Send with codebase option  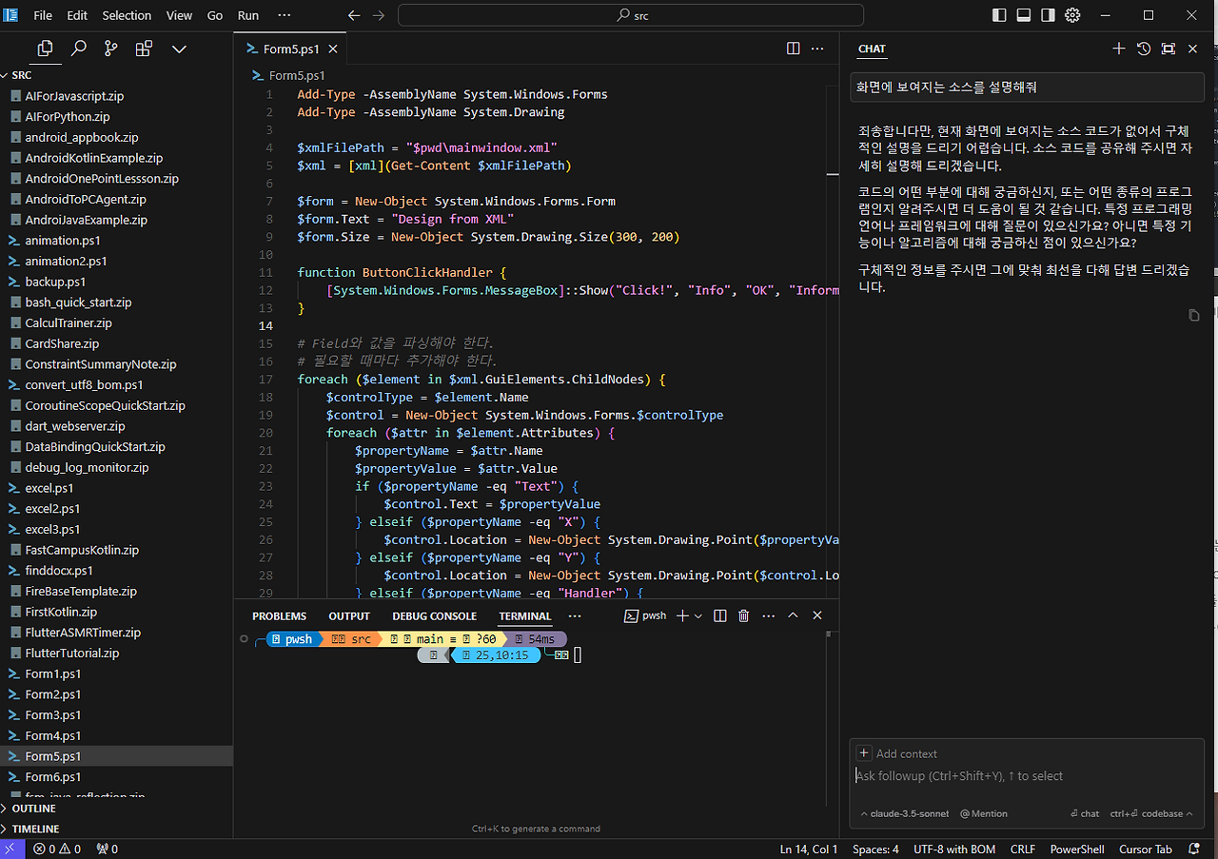(1152, 813)
